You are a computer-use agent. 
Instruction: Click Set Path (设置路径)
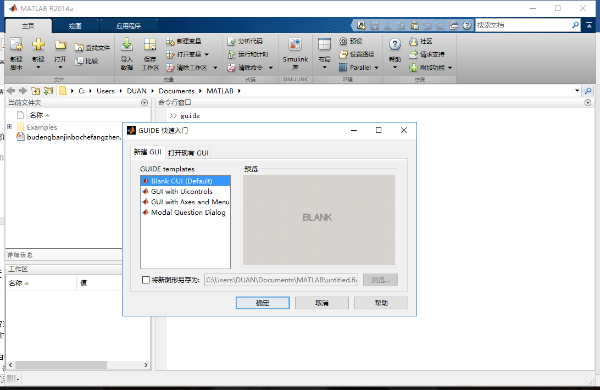357,54
